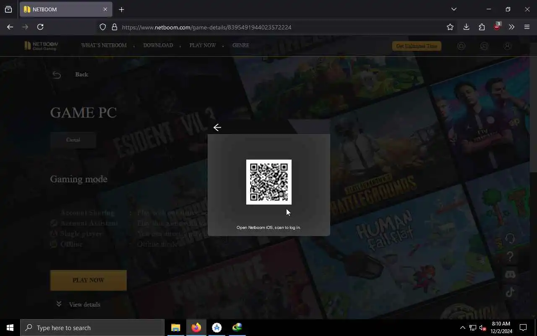
Task: Open the headset customer support icon
Action: coord(510,239)
